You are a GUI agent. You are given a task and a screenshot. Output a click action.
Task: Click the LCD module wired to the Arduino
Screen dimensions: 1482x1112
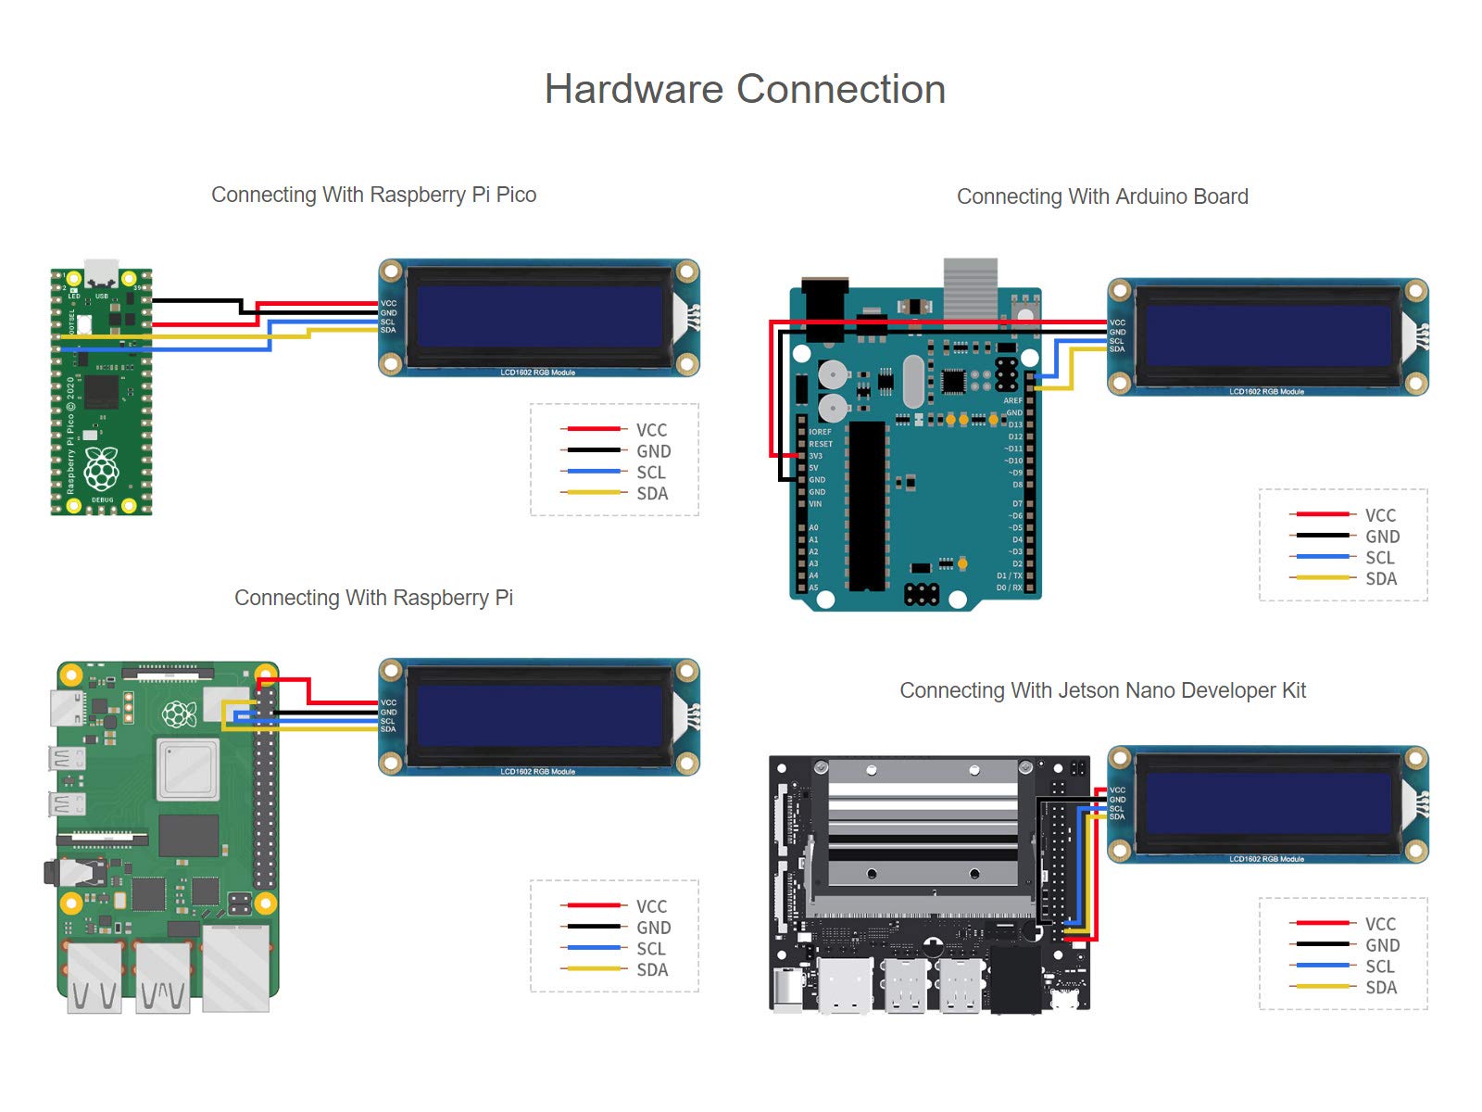1268,337
